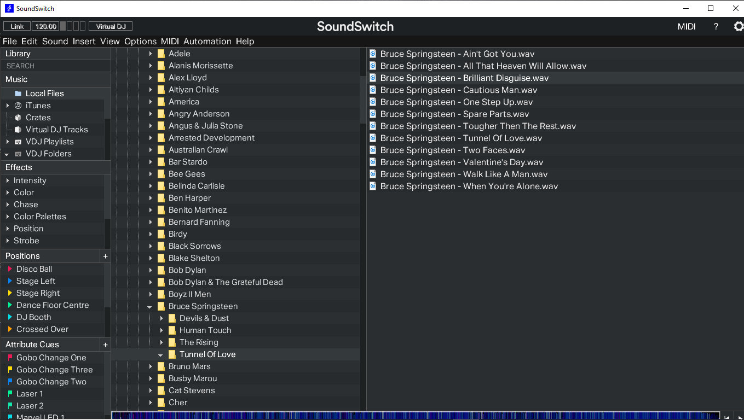This screenshot has width=744, height=420.
Task: Click the search input field
Action: coord(56,66)
